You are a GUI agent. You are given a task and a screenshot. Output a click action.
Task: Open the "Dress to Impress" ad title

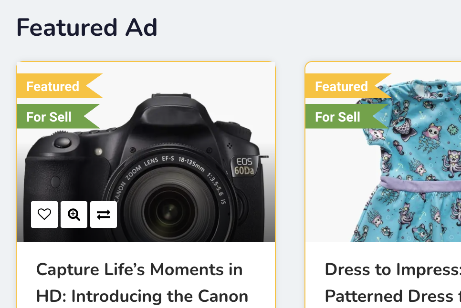click(393, 269)
